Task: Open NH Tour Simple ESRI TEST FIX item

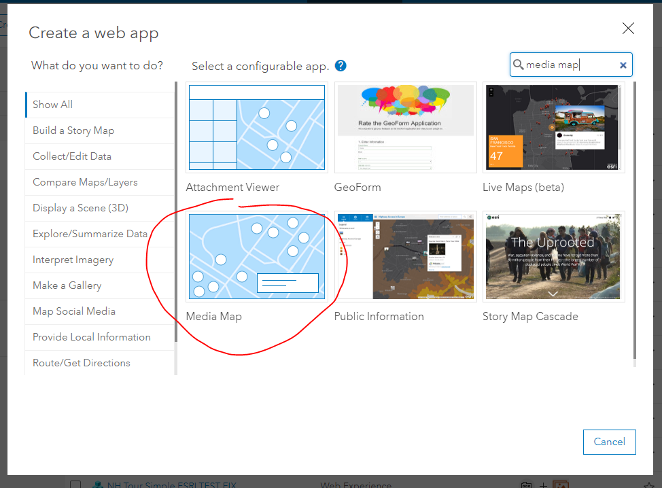Action: pos(171,485)
